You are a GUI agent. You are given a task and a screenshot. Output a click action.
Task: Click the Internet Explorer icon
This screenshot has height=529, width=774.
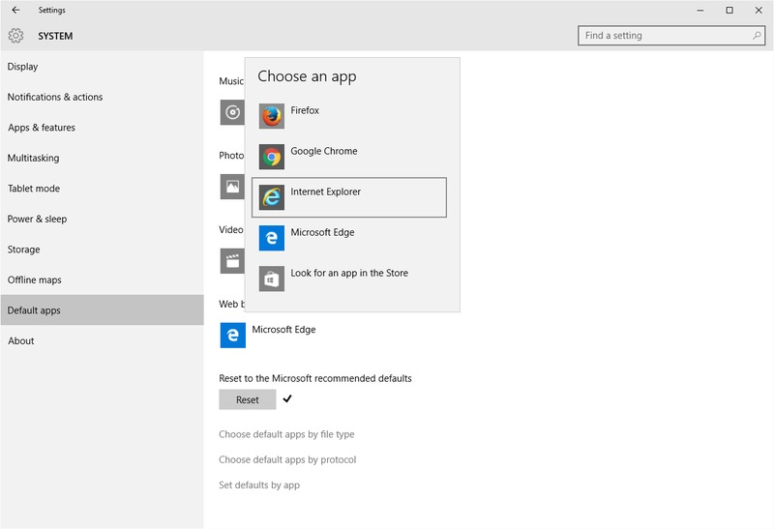[272, 197]
